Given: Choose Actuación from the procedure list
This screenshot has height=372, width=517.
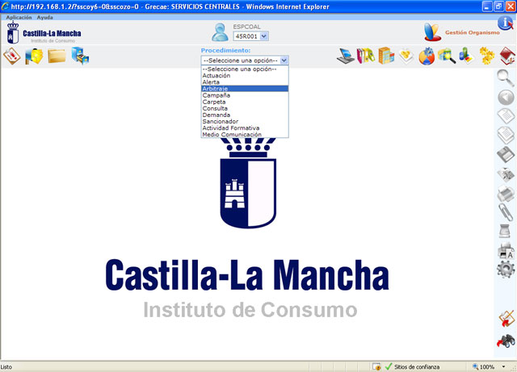Looking at the screenshot, I should (x=245, y=76).
